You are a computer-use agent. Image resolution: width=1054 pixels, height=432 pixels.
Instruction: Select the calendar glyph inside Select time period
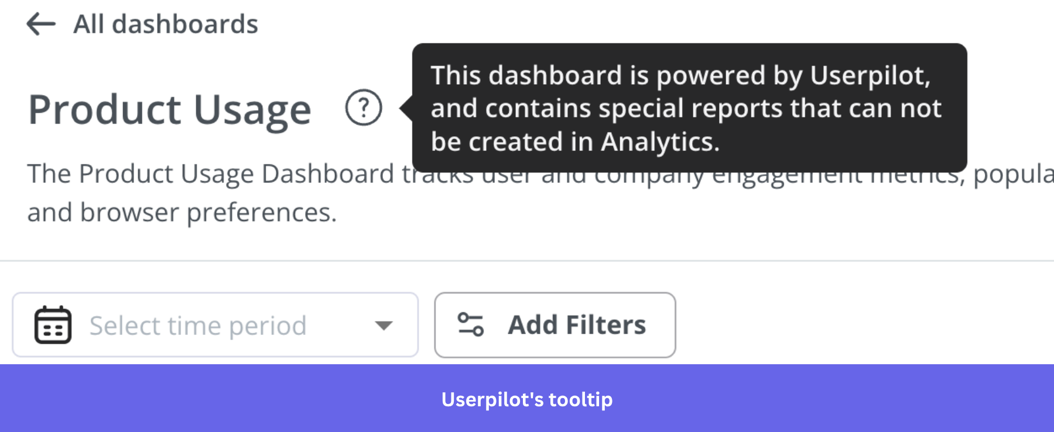[52, 324]
